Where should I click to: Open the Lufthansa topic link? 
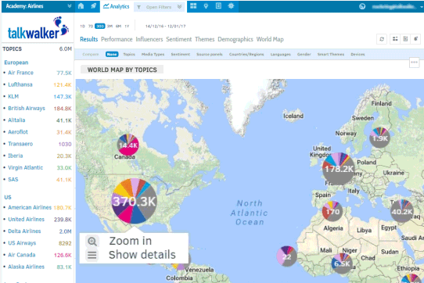tap(20, 84)
